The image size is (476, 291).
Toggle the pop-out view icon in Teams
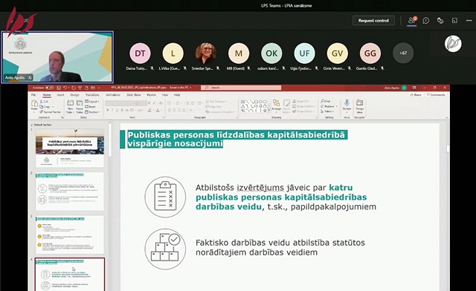[454, 21]
